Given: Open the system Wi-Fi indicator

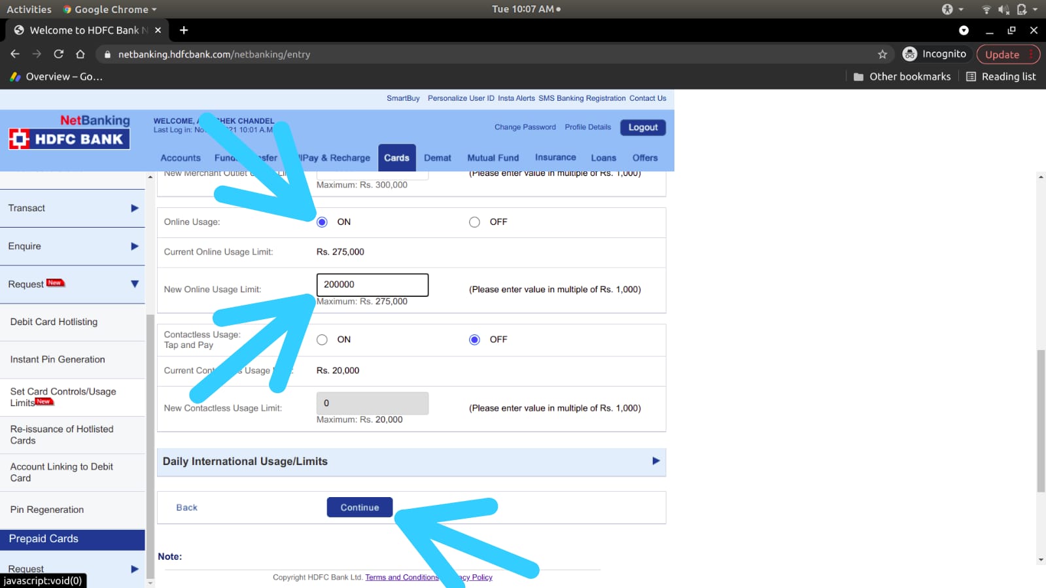Looking at the screenshot, I should [986, 9].
